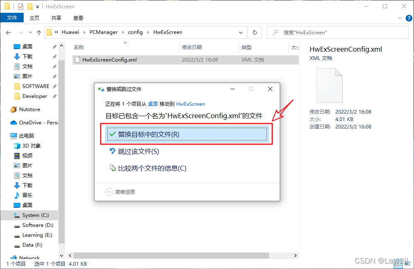This screenshot has height=269, width=414.
Task: Expand the ribbon with the chevron
Action: click(400, 18)
